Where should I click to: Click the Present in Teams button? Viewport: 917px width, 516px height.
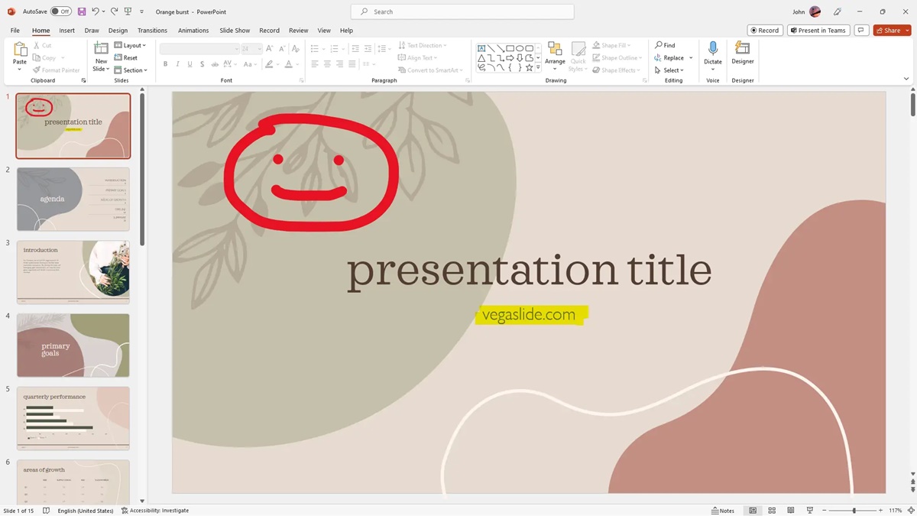coord(817,31)
